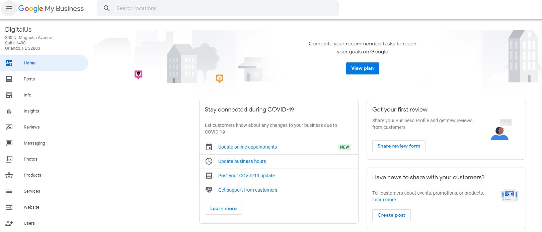Click the Products basket icon
Screen dimensions: 542x232
9,175
